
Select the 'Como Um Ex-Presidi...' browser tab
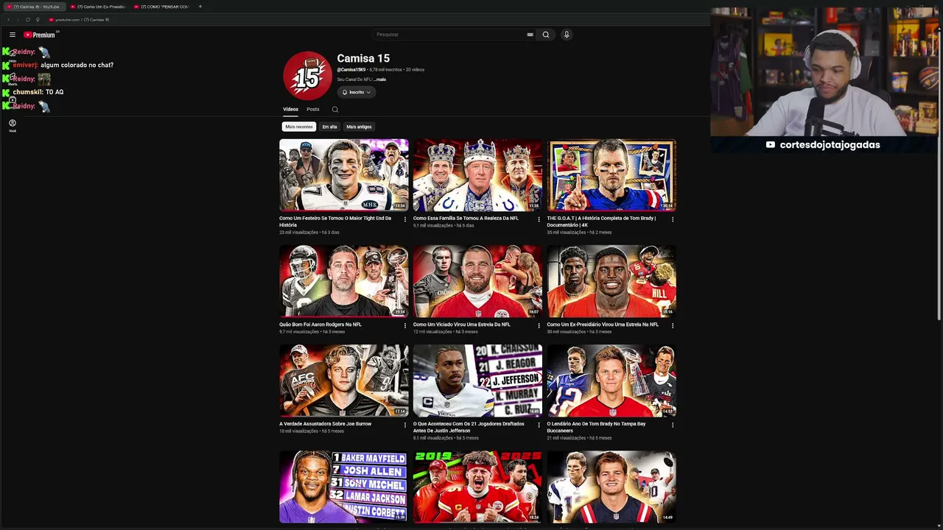[99, 7]
